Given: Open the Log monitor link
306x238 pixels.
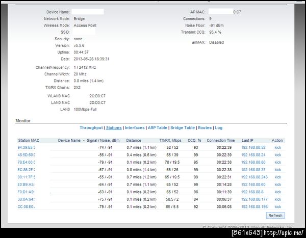Looking at the screenshot, I should pyautogui.click(x=219, y=128).
